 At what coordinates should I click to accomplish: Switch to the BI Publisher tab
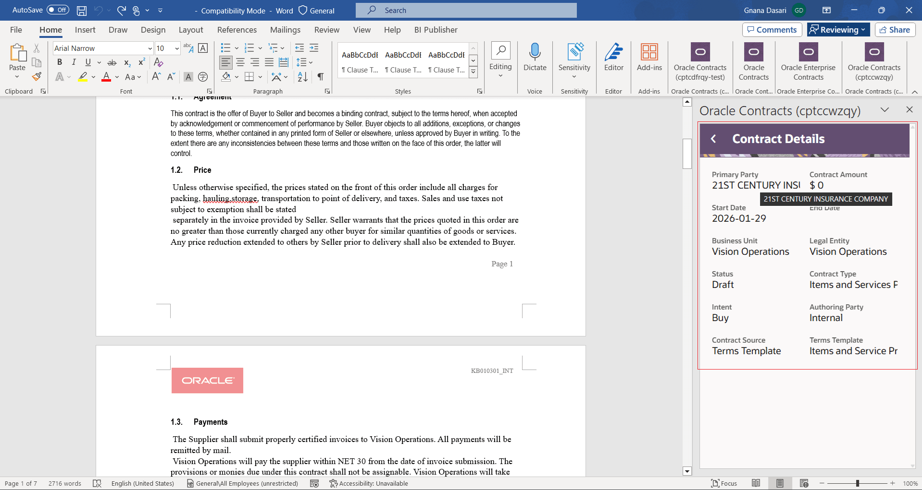[436, 30]
